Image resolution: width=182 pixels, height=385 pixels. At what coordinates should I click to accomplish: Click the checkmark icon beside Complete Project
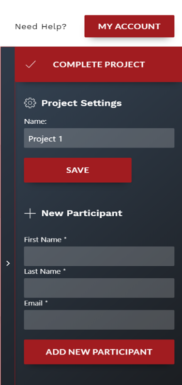[30, 64]
